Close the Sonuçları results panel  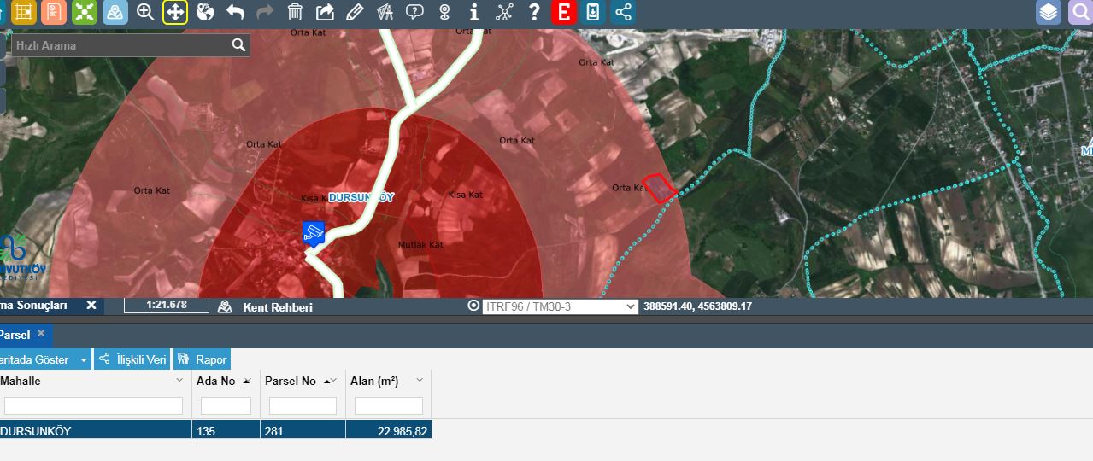point(91,305)
